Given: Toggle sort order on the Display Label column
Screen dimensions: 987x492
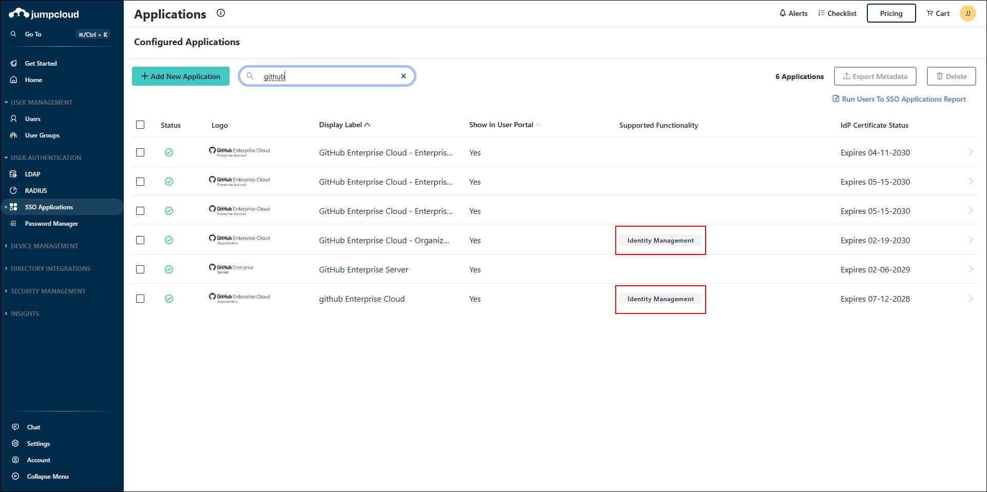Looking at the screenshot, I should (345, 124).
